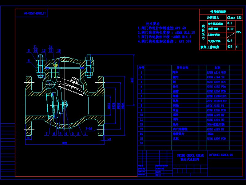This screenshot has height=185, width=246.
Task: Select the 3.1 shell strength test value
Action: tap(230, 23)
